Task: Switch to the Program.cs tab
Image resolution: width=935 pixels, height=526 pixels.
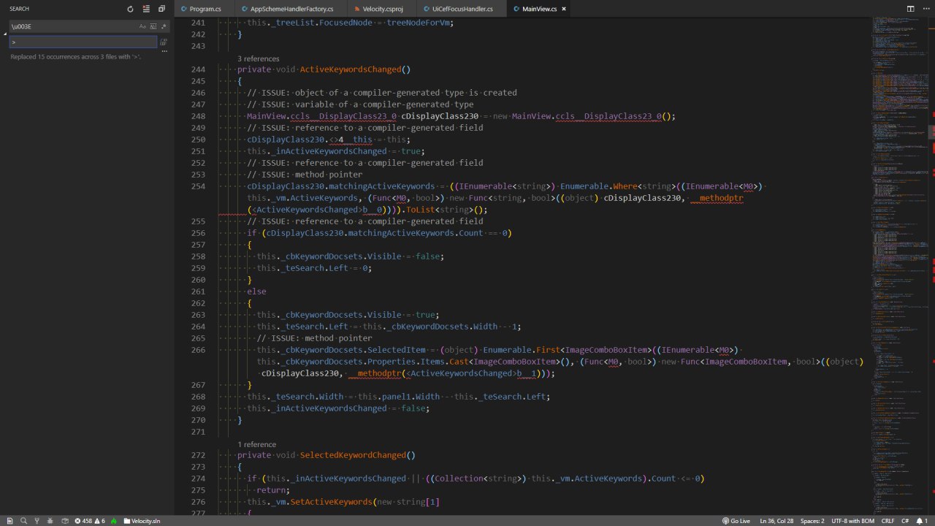Action: [x=205, y=9]
